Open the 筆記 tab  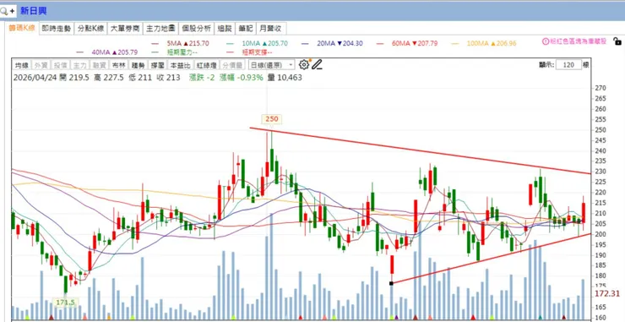pos(246,29)
